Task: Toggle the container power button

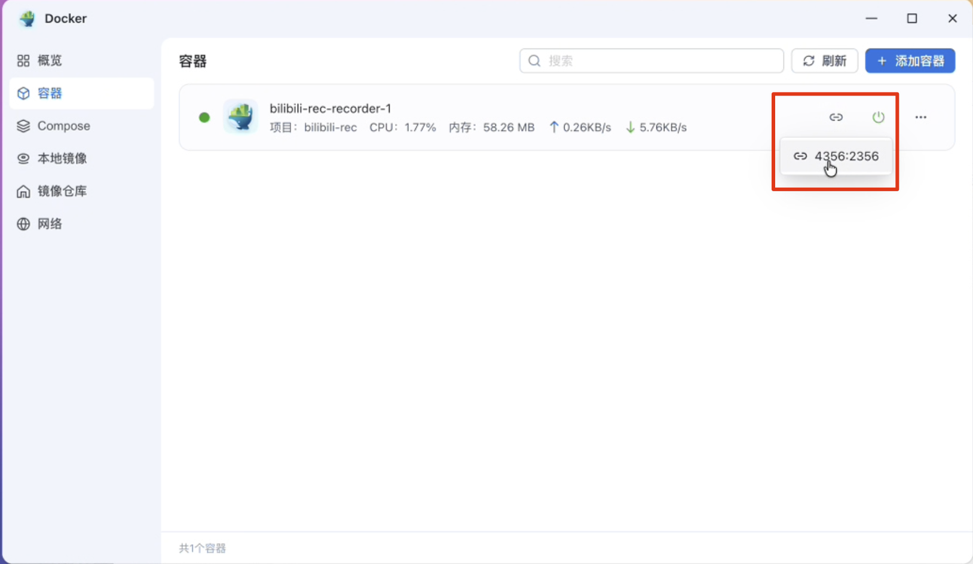Action: pyautogui.click(x=878, y=117)
